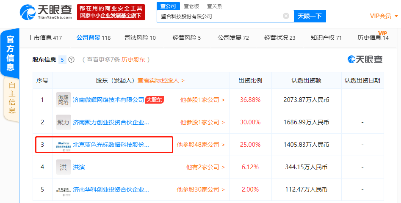Click the 出资比例 column header
This screenshot has height=203, width=401.
tap(250, 80)
